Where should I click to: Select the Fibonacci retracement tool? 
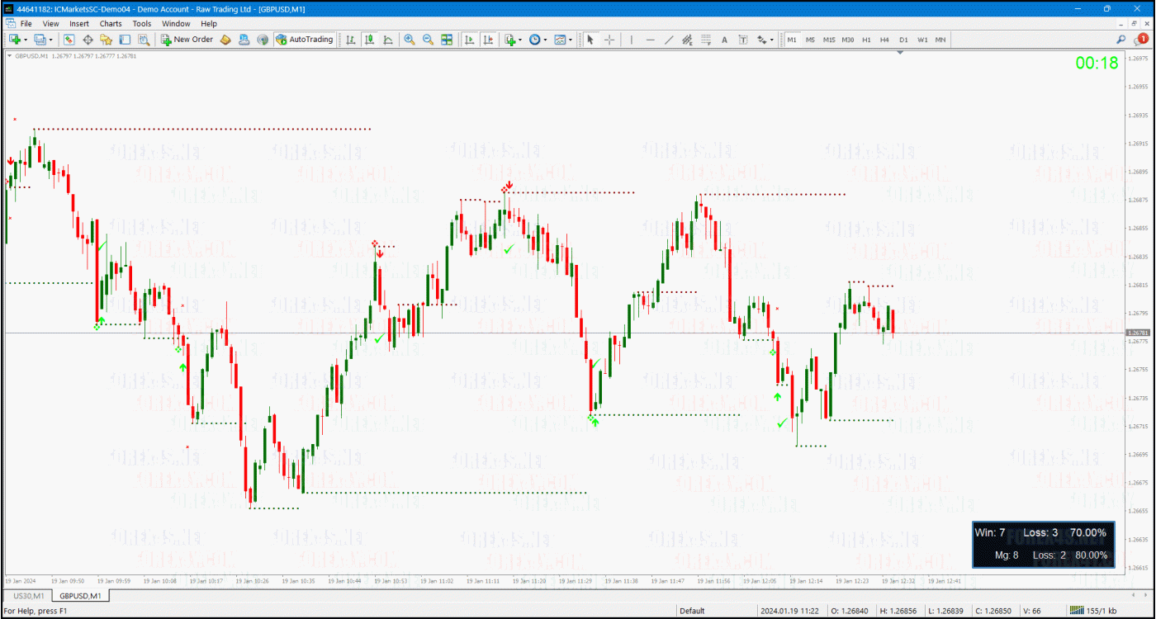coord(706,40)
